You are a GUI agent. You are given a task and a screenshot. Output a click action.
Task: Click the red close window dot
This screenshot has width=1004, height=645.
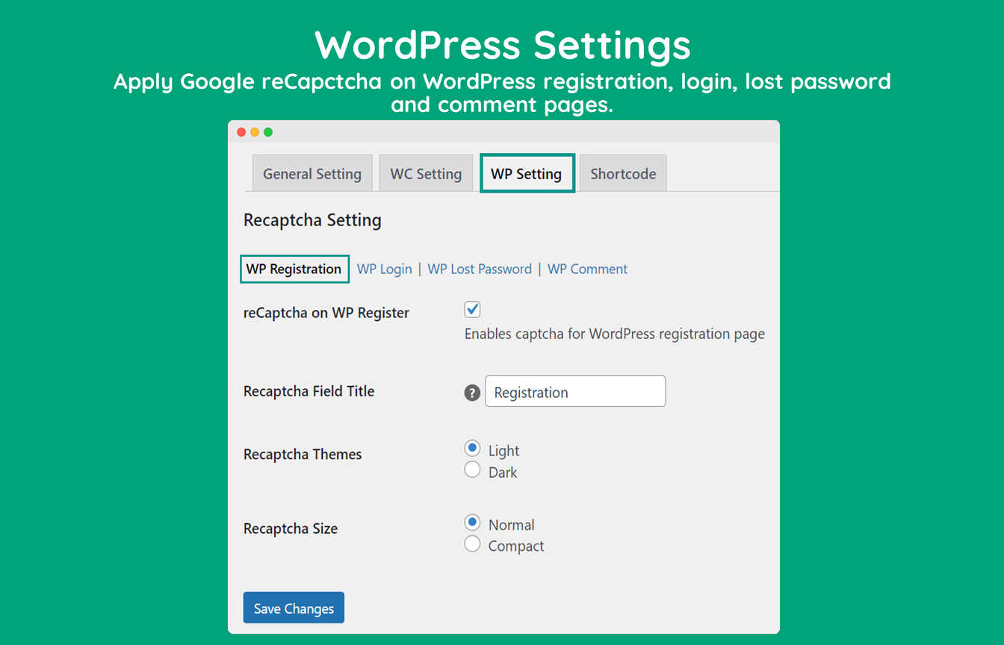(241, 132)
